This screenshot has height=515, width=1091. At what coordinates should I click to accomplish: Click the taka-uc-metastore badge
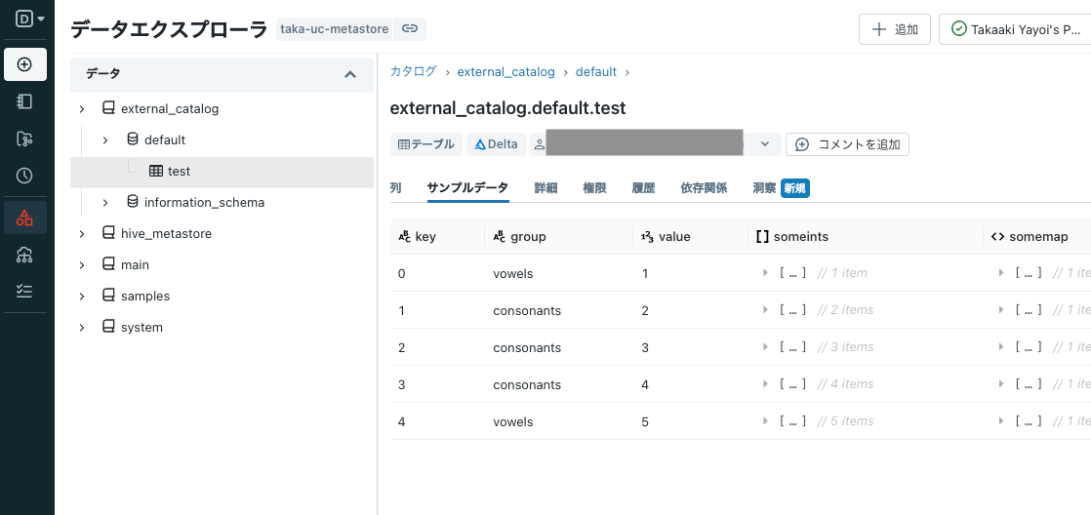click(335, 28)
